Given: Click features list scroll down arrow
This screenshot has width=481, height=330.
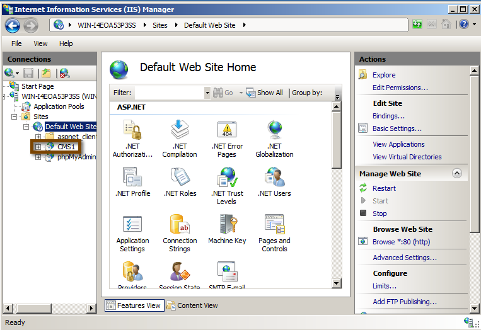Looking at the screenshot, I should click(x=337, y=283).
